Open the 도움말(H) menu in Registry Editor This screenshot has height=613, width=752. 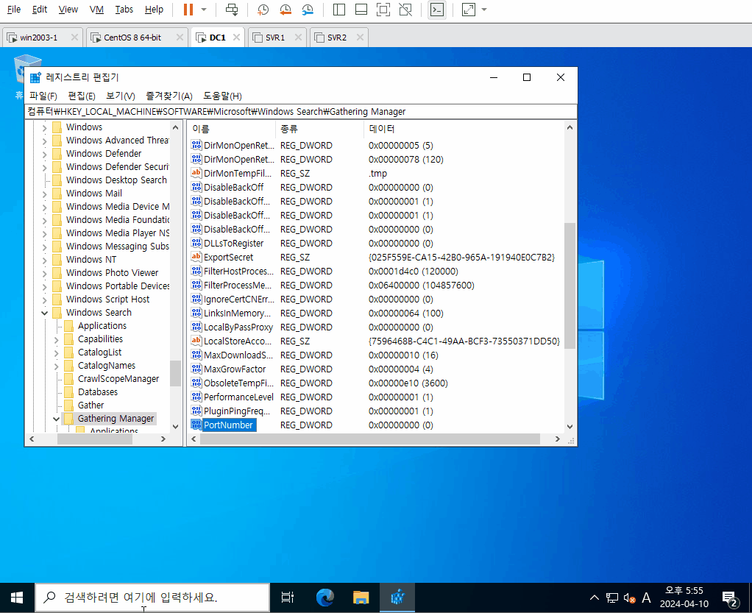click(x=222, y=96)
